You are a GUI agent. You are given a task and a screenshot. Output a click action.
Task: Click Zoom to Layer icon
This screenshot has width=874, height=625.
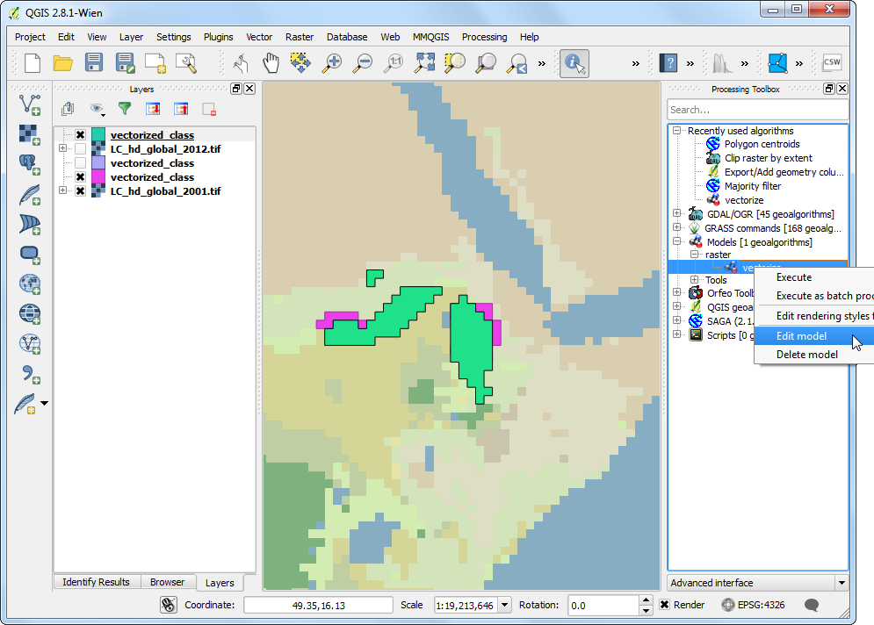(x=486, y=63)
